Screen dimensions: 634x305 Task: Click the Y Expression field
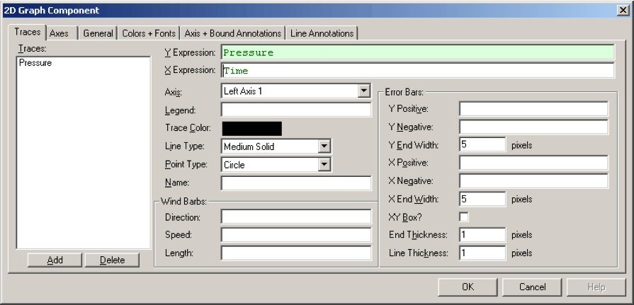pyautogui.click(x=417, y=52)
